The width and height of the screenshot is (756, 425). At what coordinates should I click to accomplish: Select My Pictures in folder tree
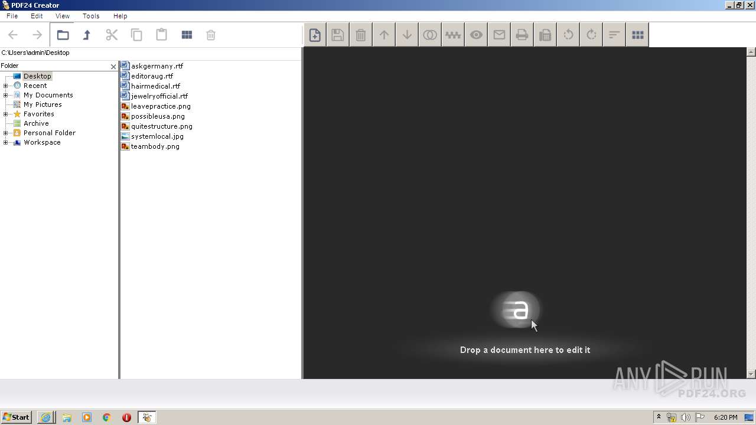[x=43, y=104]
